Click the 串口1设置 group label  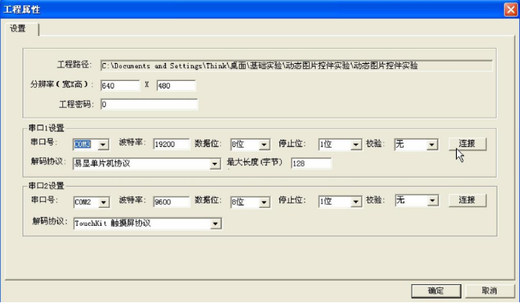(x=46, y=128)
